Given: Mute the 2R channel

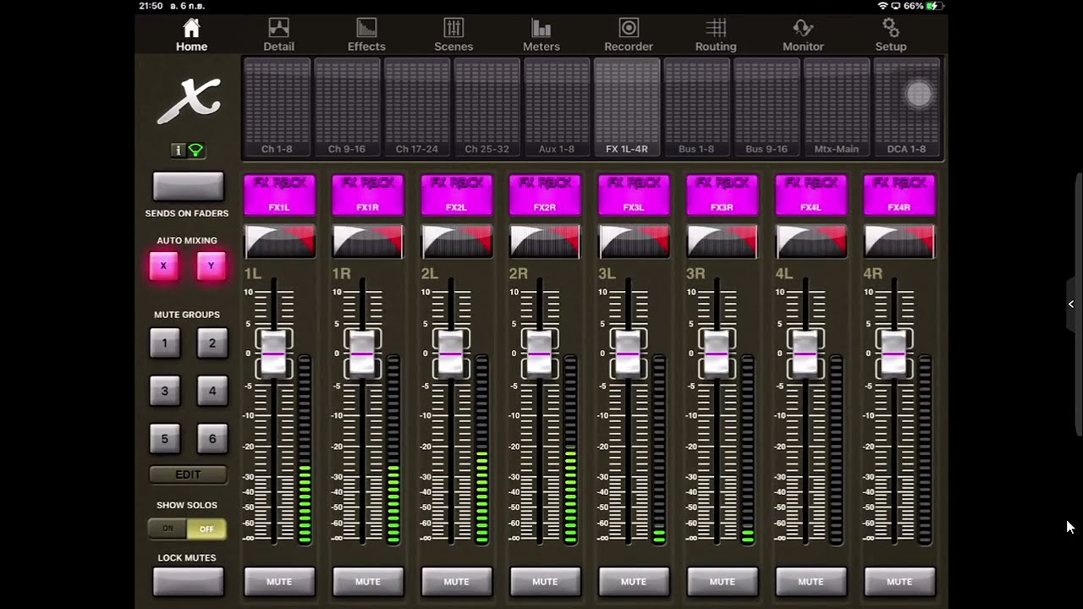Looking at the screenshot, I should coord(545,582).
